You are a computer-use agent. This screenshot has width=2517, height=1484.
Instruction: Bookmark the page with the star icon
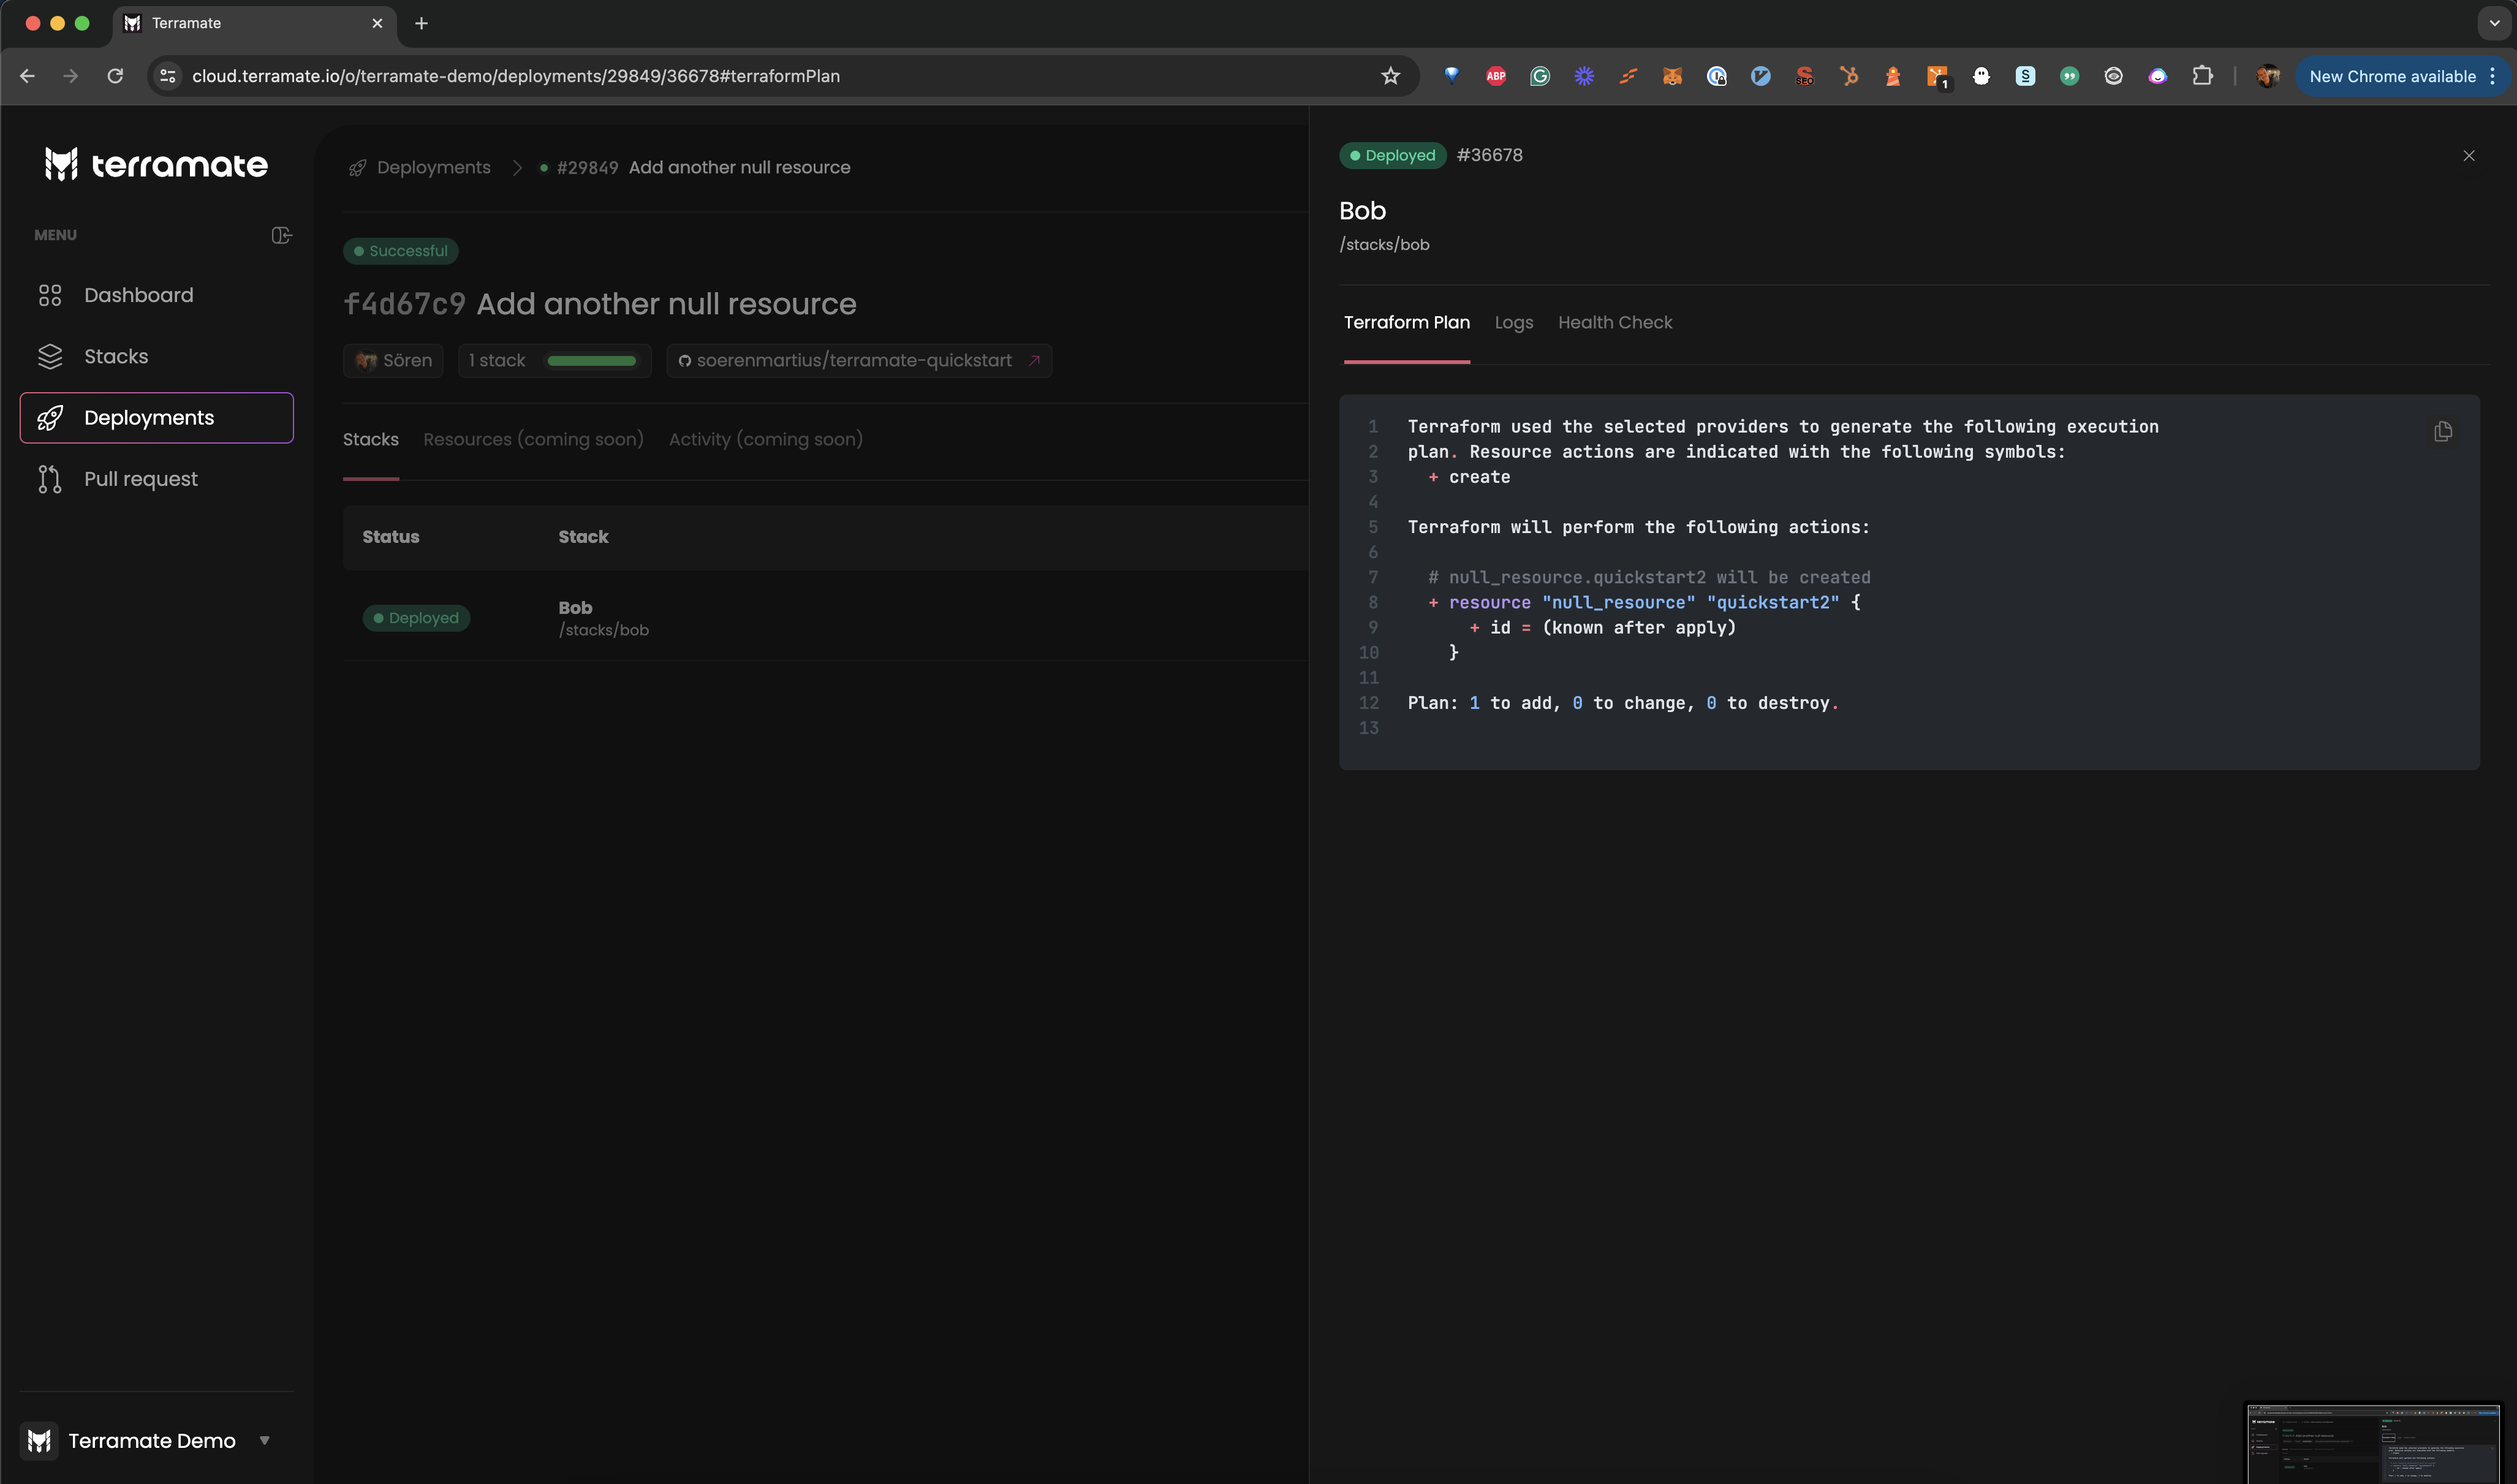[1390, 76]
